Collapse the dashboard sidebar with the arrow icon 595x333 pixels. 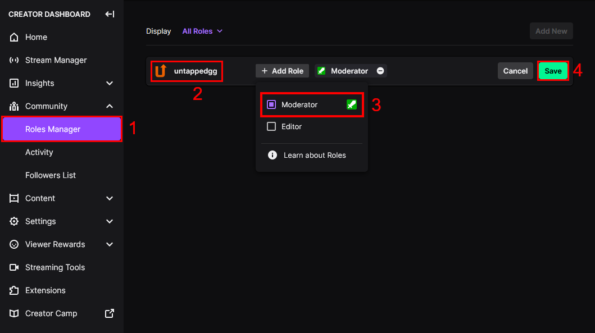(x=110, y=14)
